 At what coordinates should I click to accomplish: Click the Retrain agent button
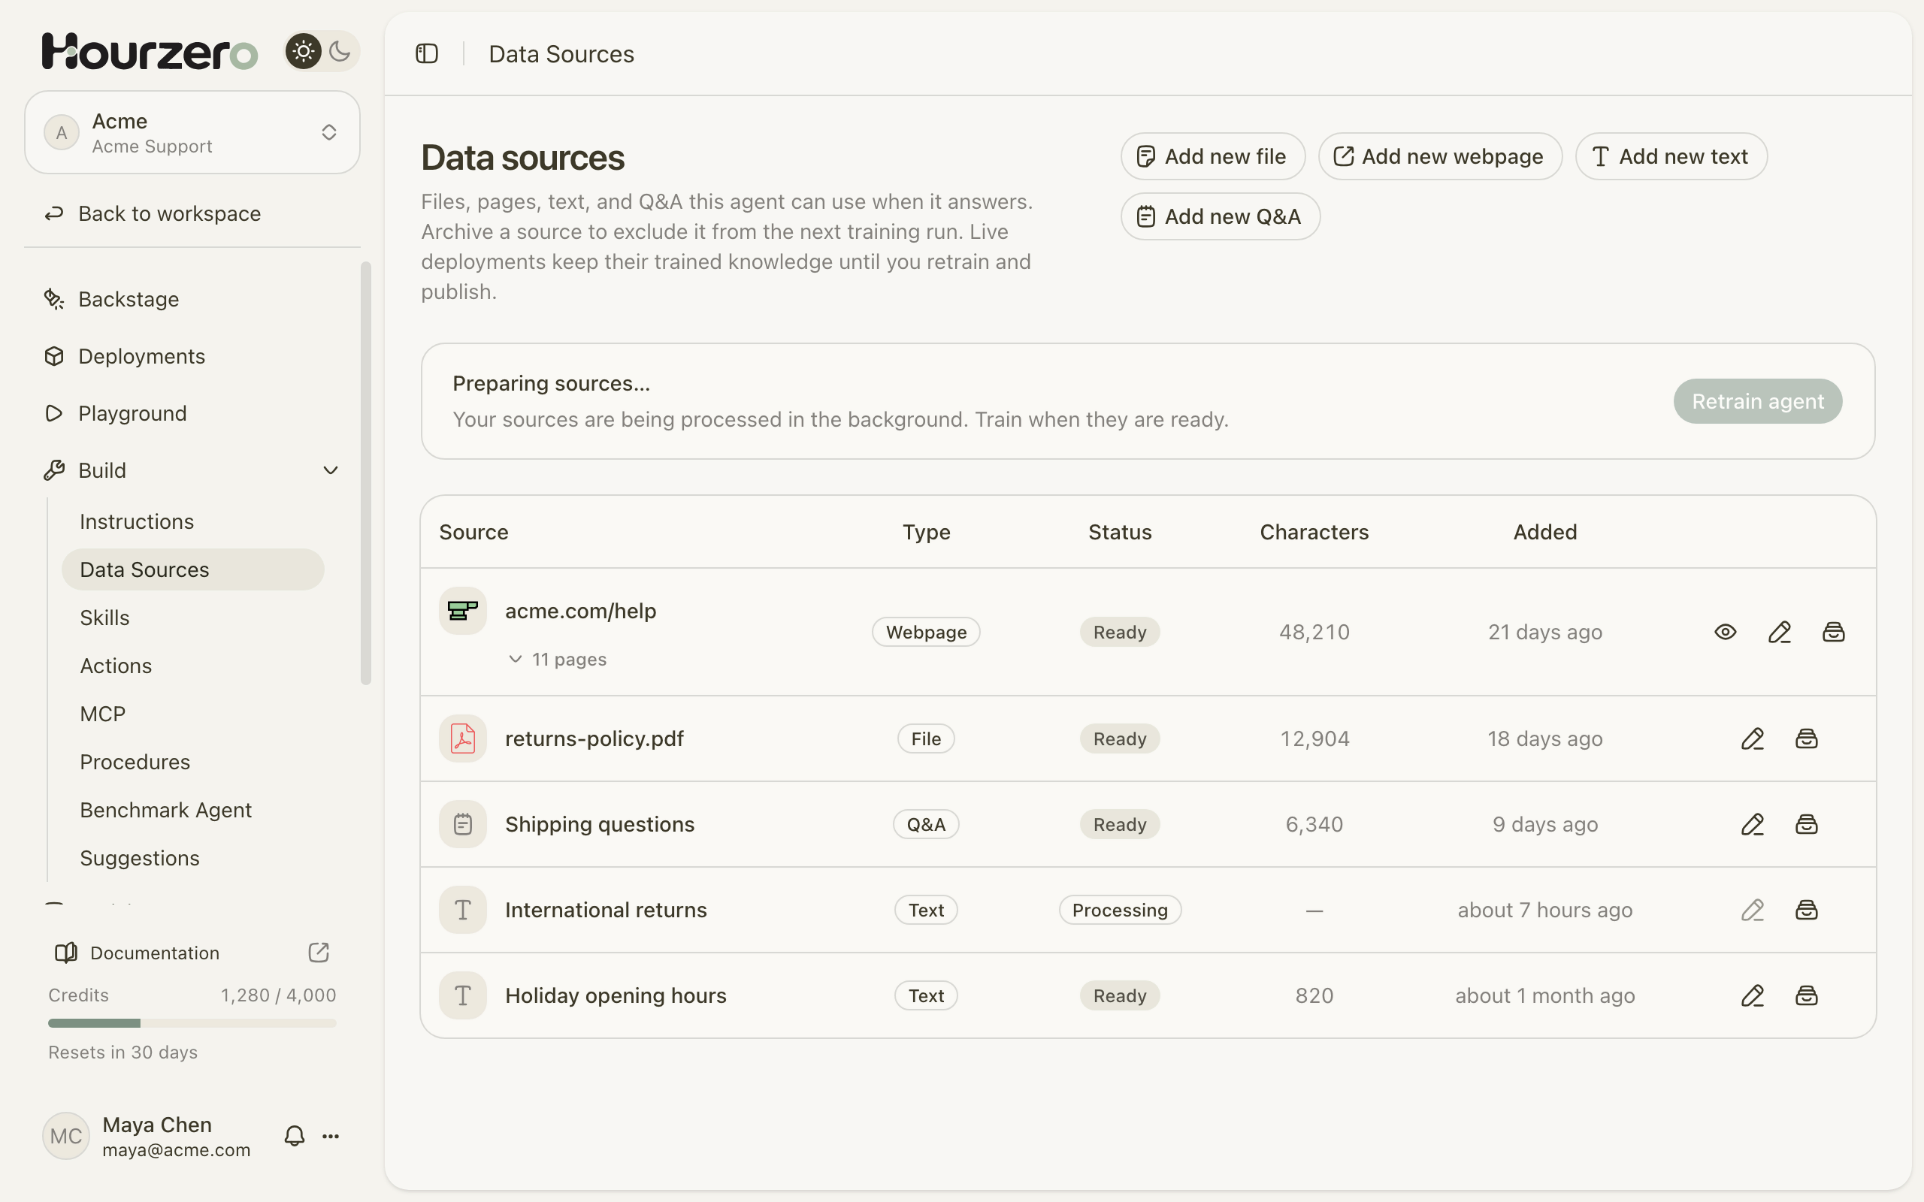pos(1757,401)
